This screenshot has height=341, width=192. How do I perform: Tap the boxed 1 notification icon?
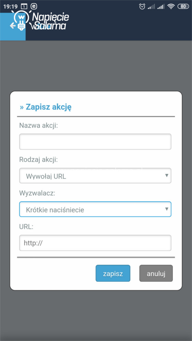point(24,6)
